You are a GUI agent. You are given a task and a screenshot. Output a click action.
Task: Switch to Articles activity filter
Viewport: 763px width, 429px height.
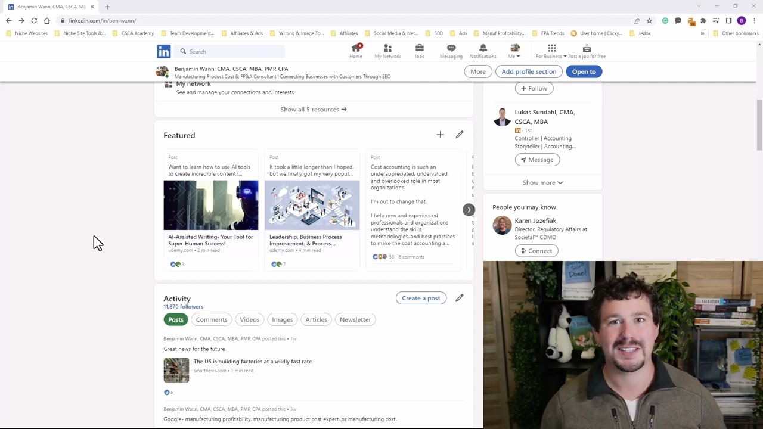pyautogui.click(x=317, y=319)
